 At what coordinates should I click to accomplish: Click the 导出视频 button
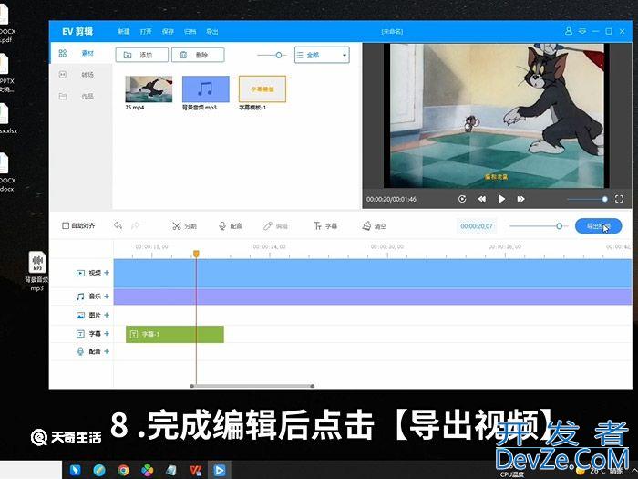pyautogui.click(x=598, y=226)
